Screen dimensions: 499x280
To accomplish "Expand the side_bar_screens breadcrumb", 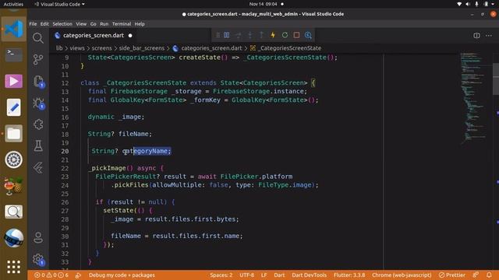I will (142, 48).
